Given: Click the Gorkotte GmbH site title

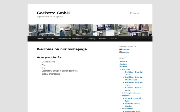Looking at the screenshot, I should click(53, 13).
